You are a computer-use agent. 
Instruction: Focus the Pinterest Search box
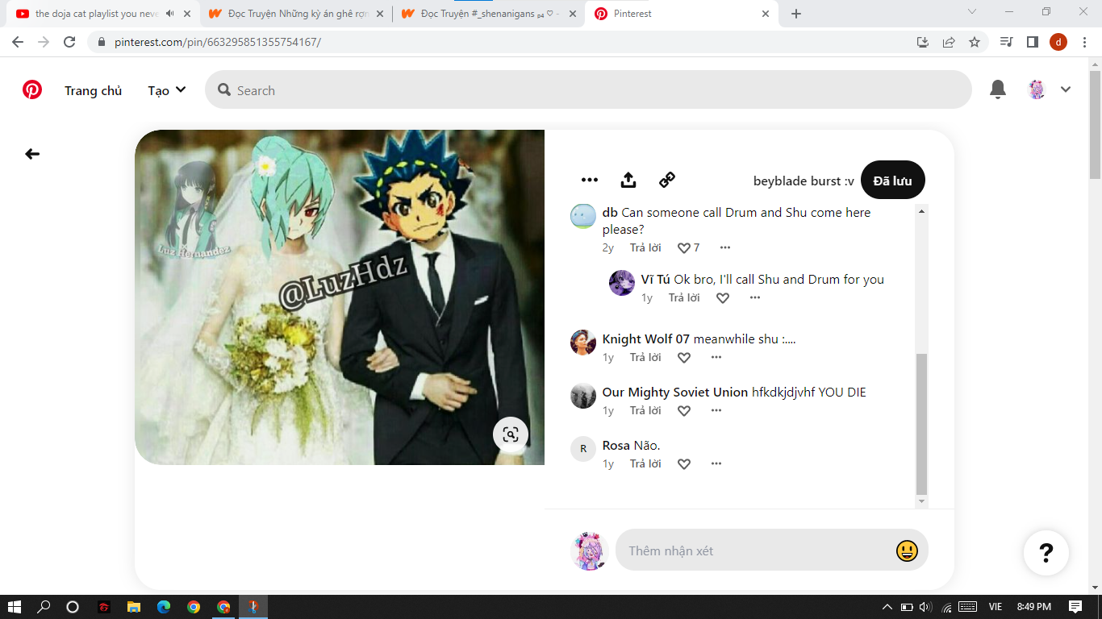click(x=588, y=89)
